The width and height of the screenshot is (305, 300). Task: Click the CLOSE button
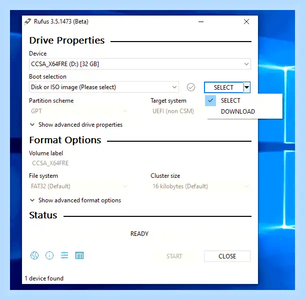click(x=227, y=256)
